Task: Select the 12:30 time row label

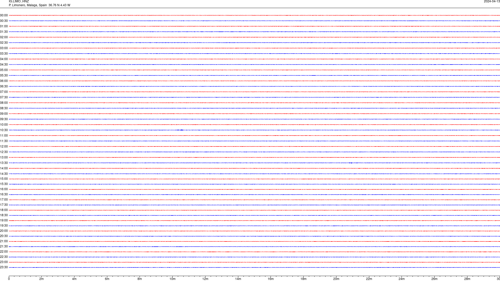Action: (4, 152)
